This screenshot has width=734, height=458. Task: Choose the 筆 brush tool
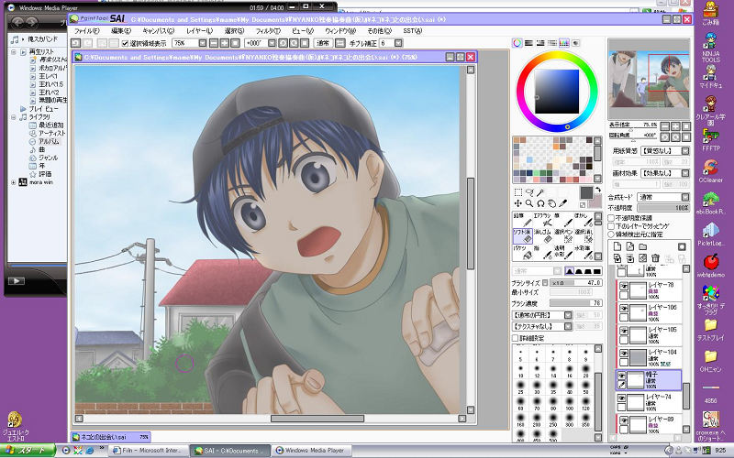click(563, 220)
